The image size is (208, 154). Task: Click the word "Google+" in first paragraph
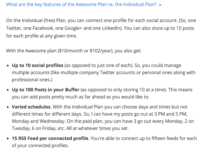73,28
